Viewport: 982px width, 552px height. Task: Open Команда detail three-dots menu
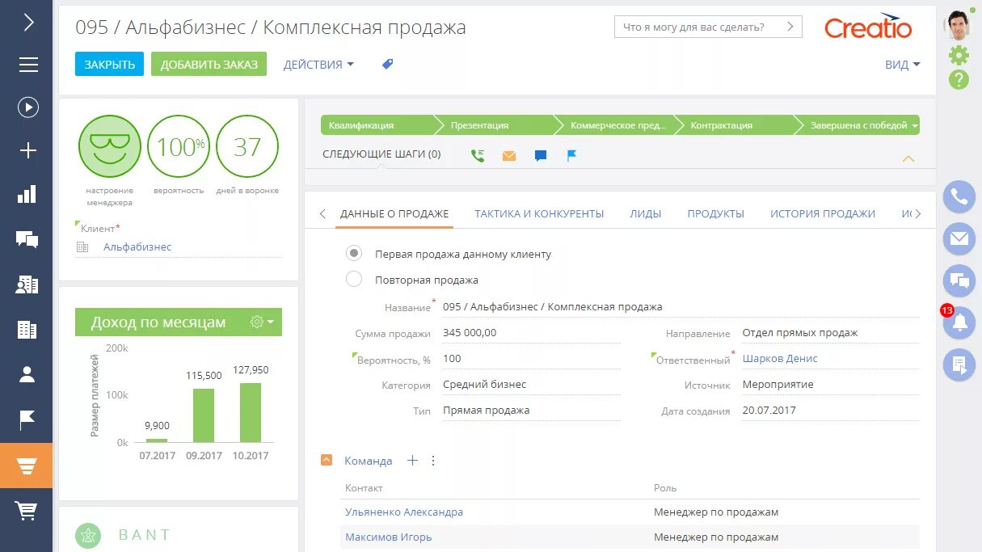tap(433, 461)
